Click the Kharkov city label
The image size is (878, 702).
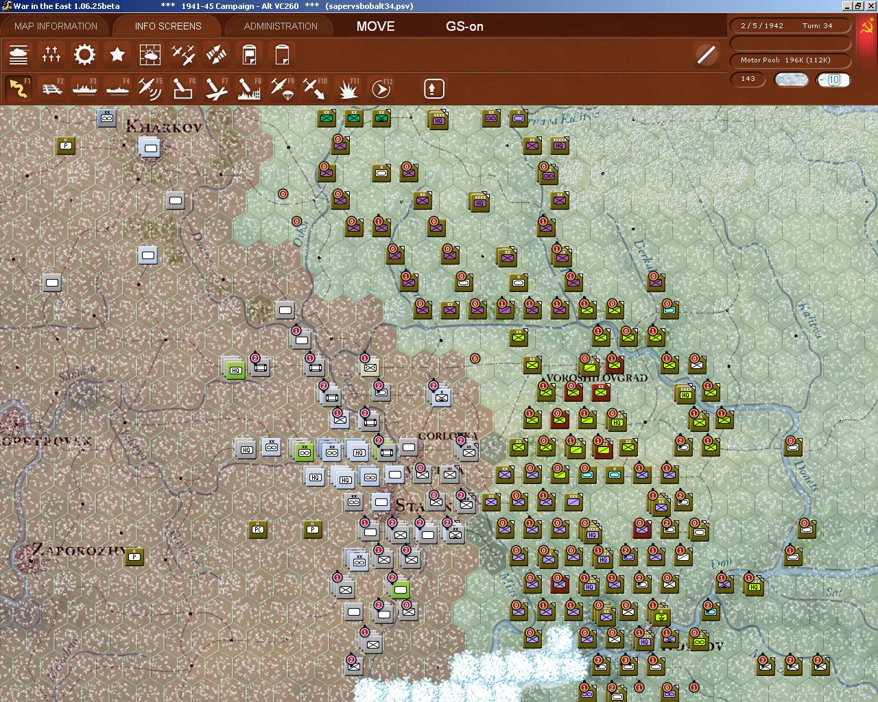point(164,127)
